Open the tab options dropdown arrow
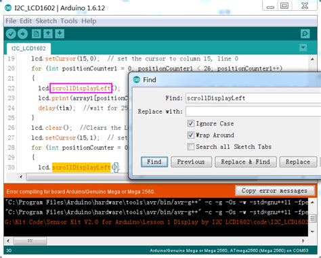 [303, 47]
